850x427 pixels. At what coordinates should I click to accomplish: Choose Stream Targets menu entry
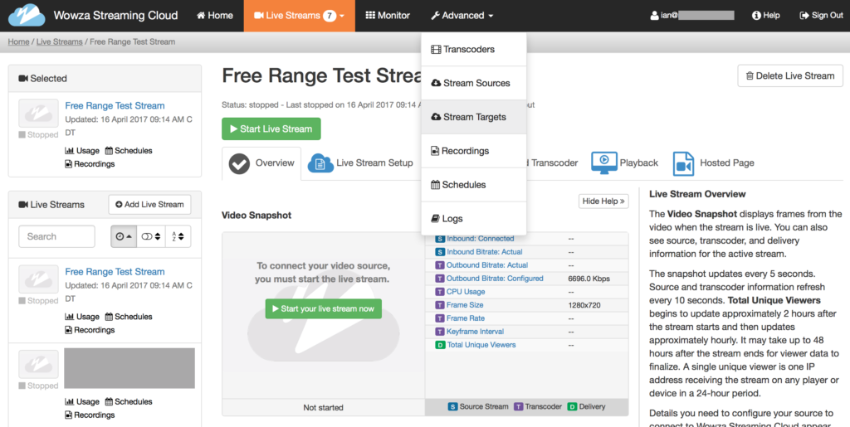pyautogui.click(x=474, y=117)
